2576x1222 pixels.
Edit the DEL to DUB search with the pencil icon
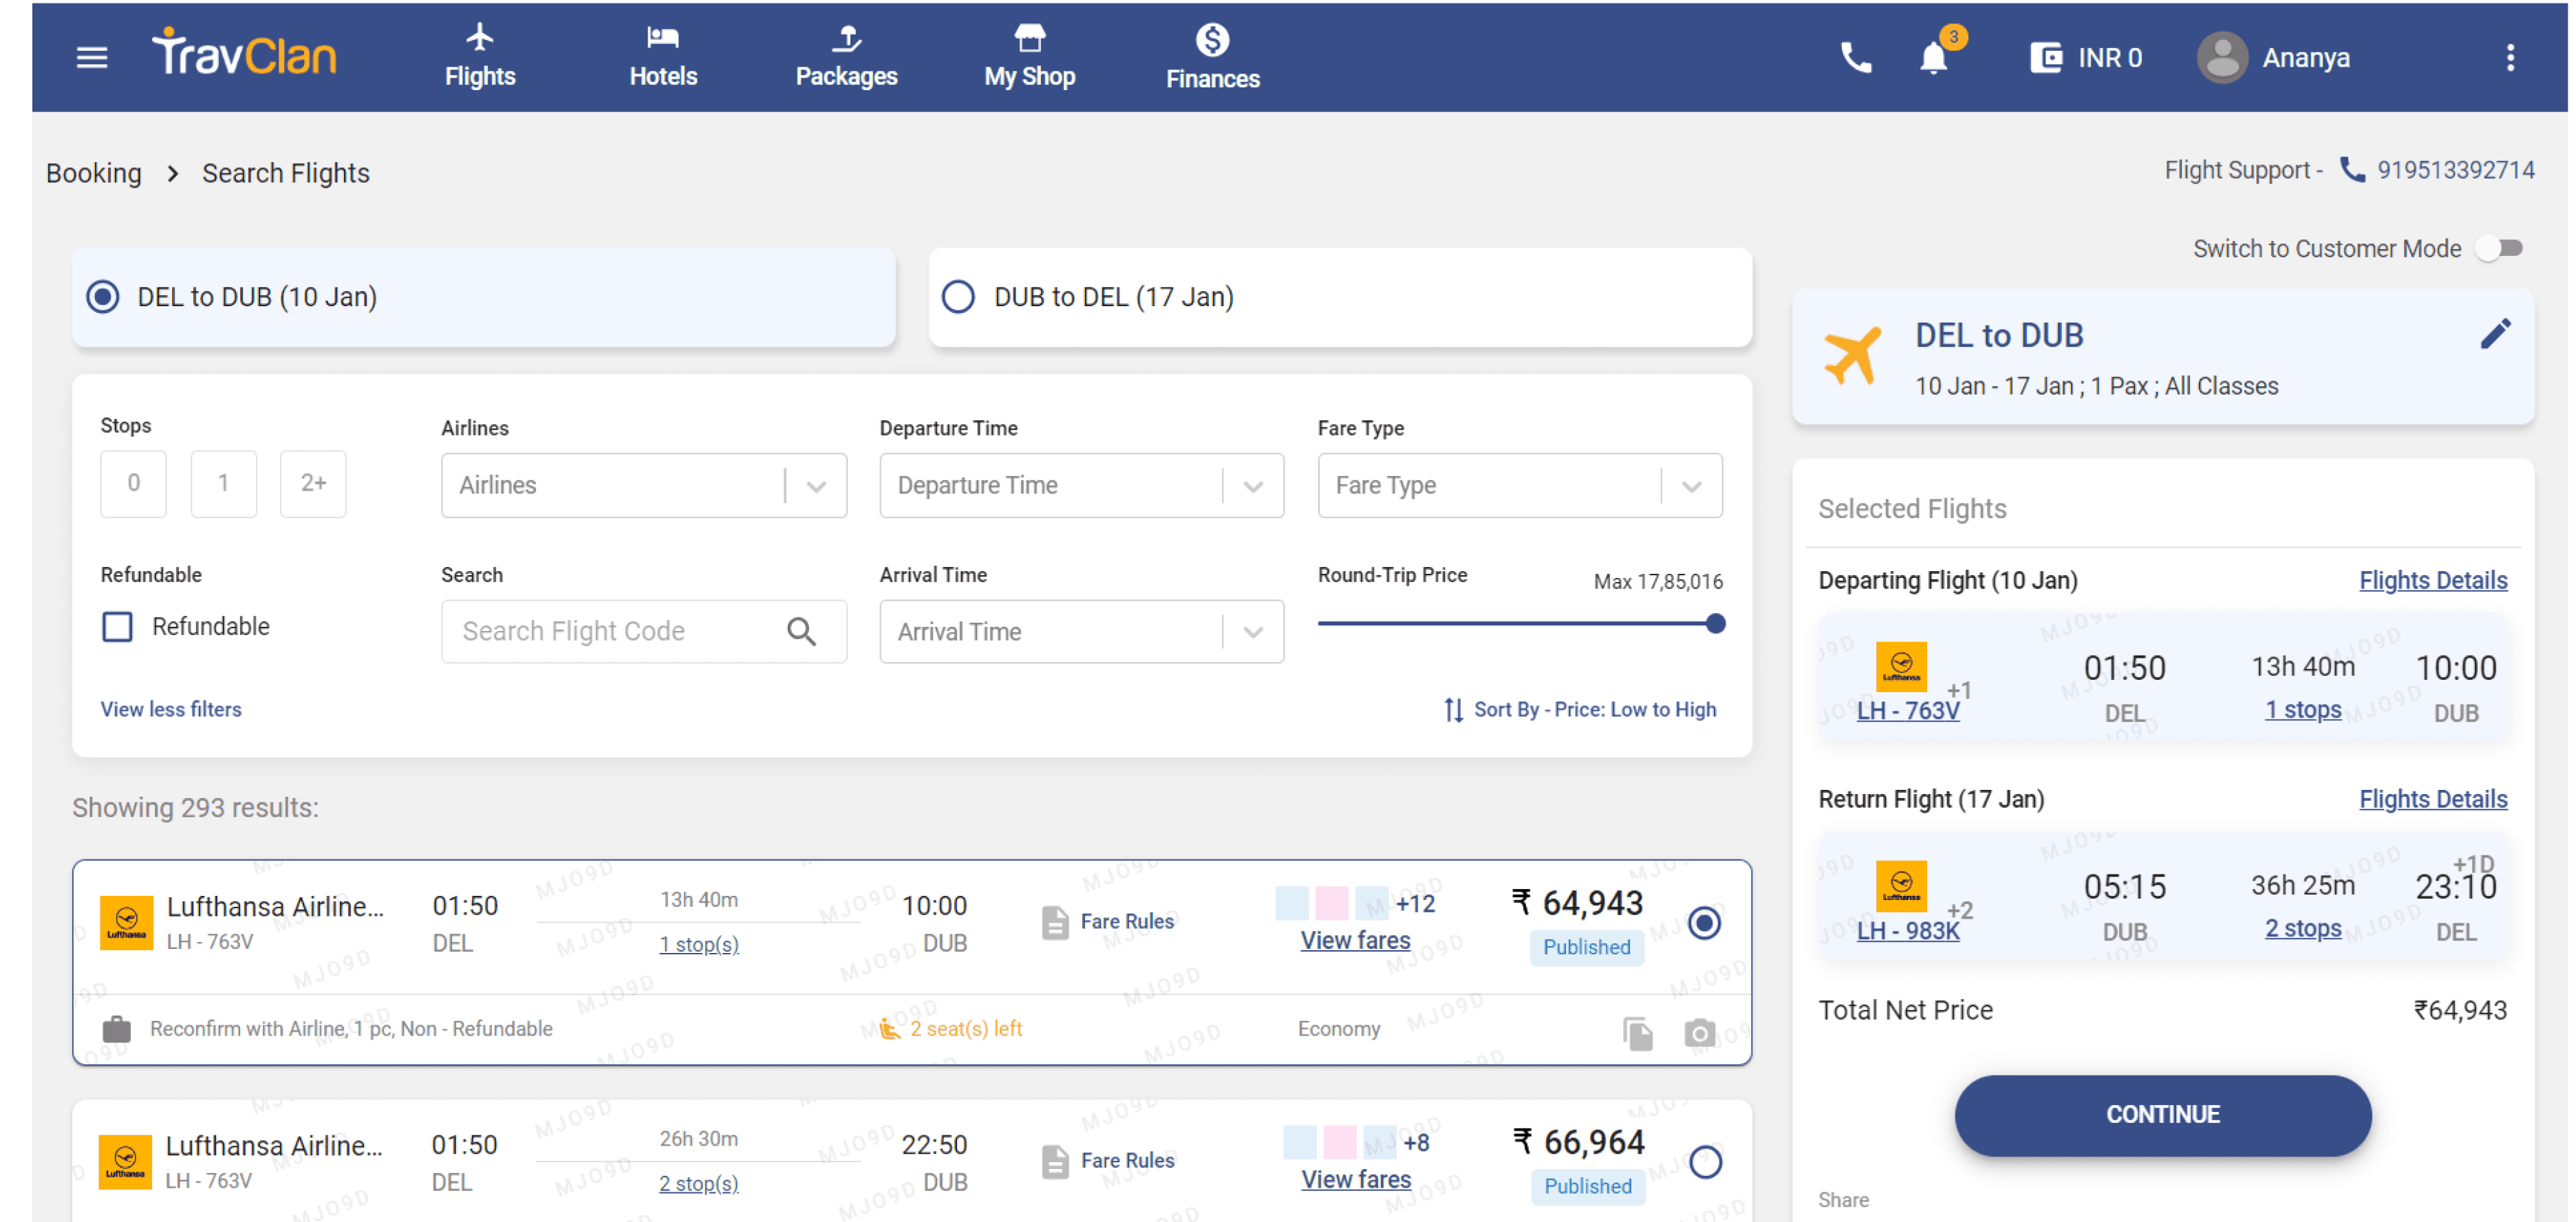pos(2495,334)
